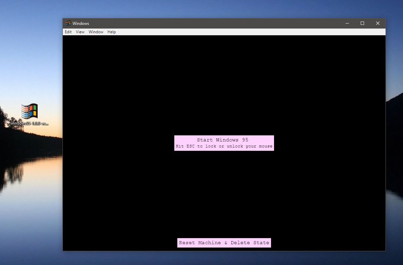
Task: Open the View menu
Action: (80, 32)
